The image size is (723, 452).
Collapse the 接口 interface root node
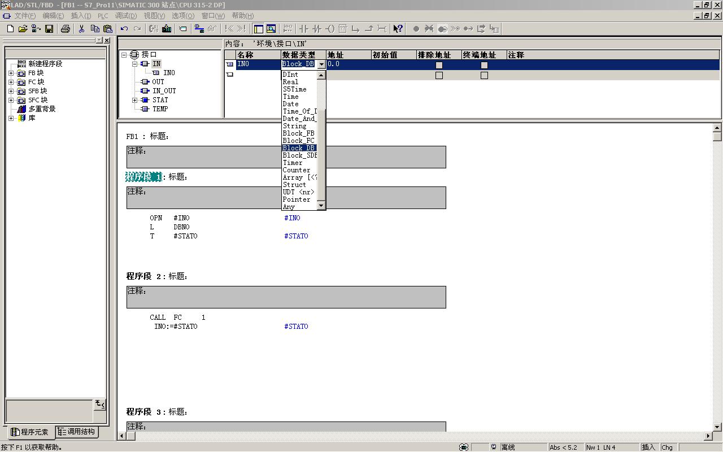tap(124, 55)
